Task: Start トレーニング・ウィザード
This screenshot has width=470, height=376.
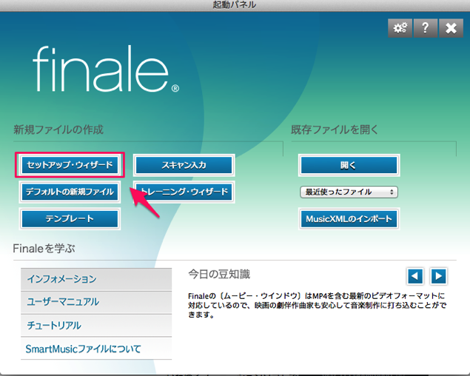Action: pyautogui.click(x=184, y=192)
